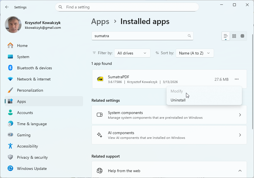
Task: Click the version 3.6.17586 text
Action: (x=115, y=82)
